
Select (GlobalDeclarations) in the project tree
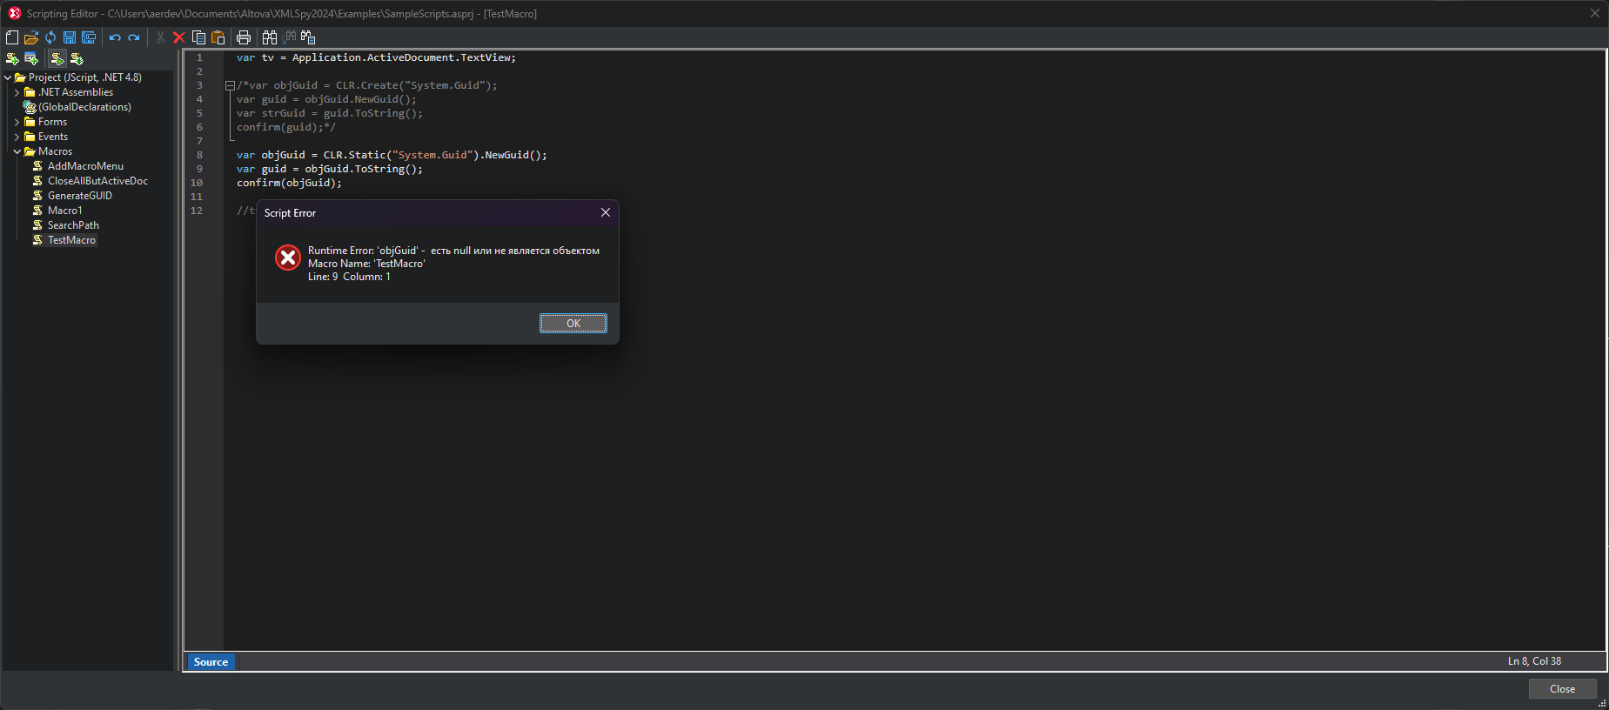coord(84,107)
